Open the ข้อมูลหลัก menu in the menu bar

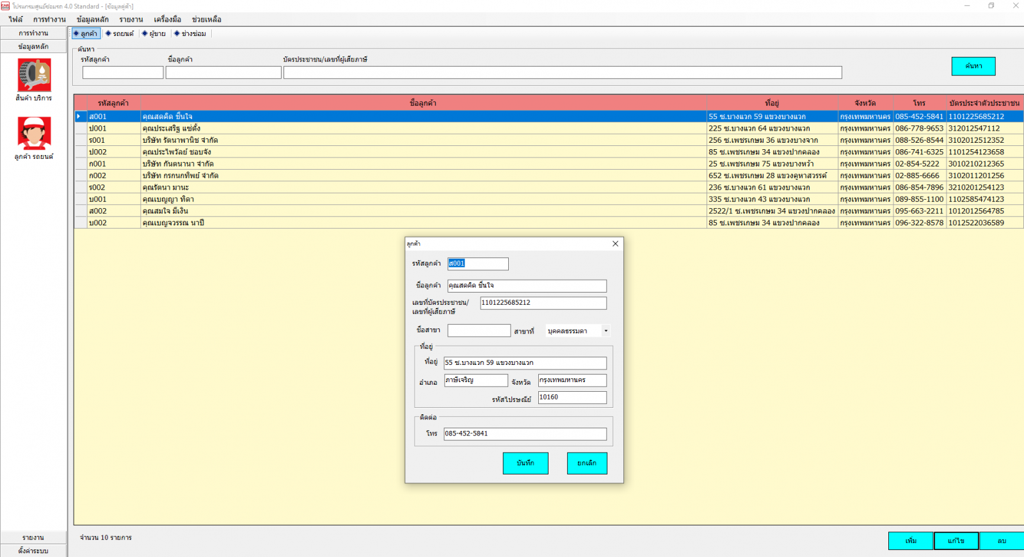click(93, 19)
